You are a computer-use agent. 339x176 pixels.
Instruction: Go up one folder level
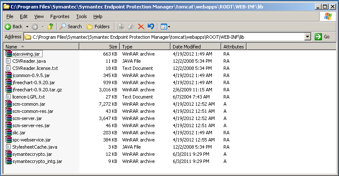click(51, 27)
